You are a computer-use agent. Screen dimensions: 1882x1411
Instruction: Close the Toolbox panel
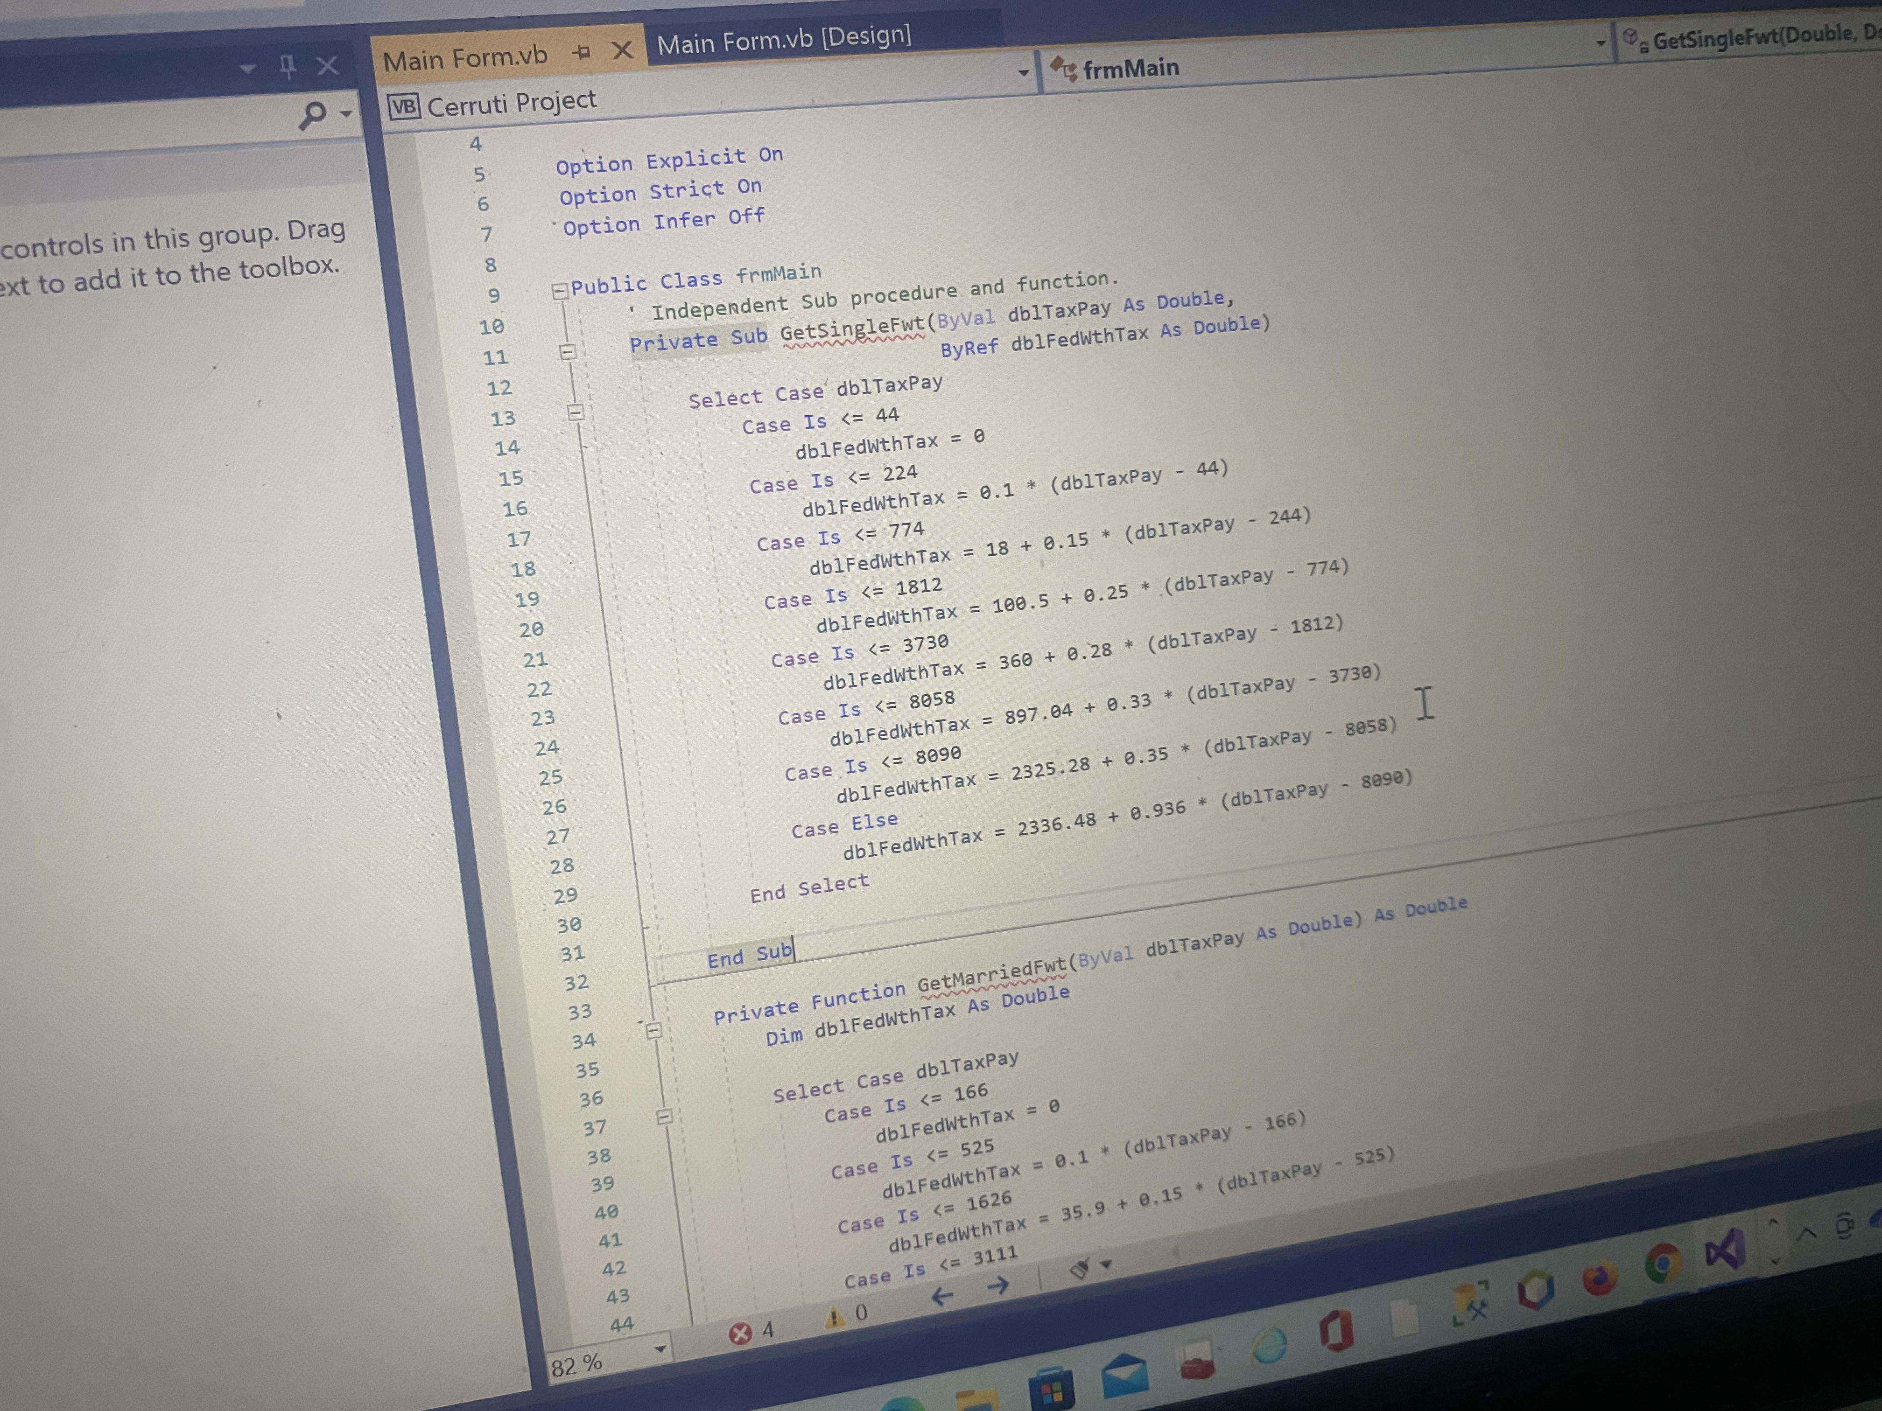coord(327,65)
